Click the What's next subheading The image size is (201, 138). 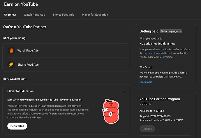146,67
